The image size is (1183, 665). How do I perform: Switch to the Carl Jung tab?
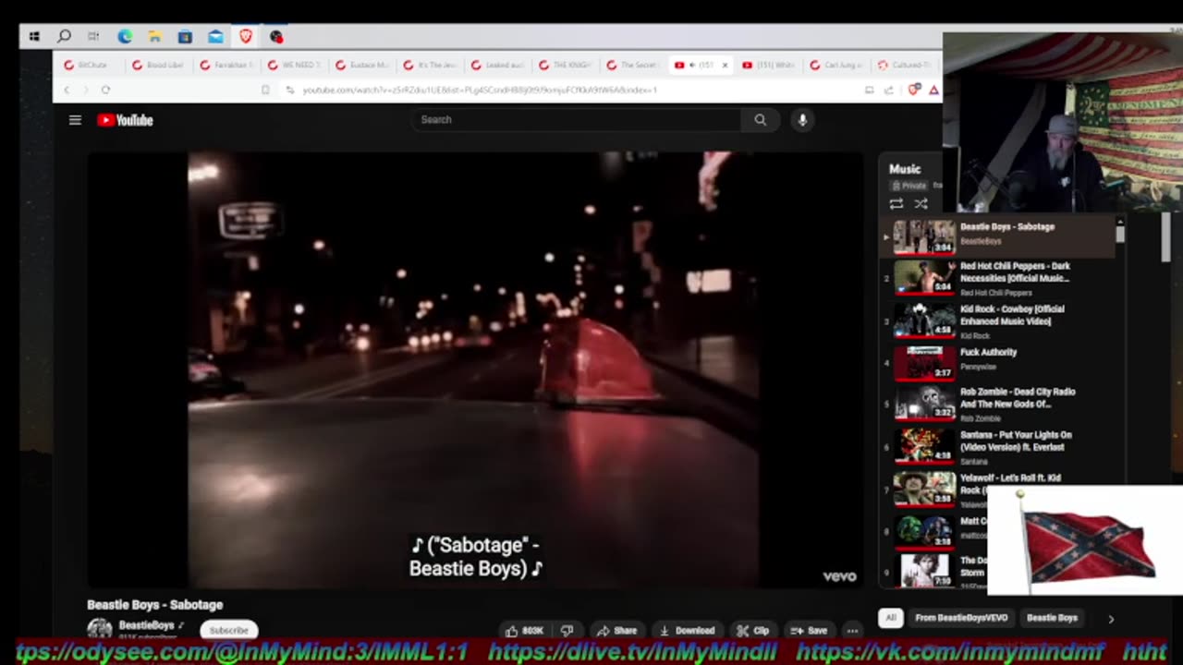coord(836,66)
